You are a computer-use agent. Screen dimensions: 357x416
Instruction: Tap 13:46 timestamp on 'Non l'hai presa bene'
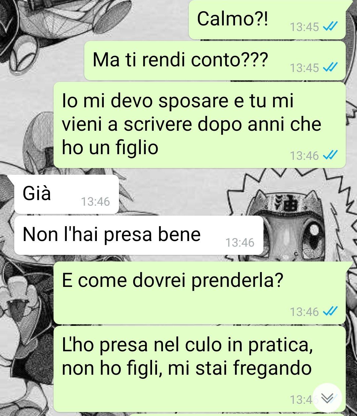pyautogui.click(x=240, y=243)
